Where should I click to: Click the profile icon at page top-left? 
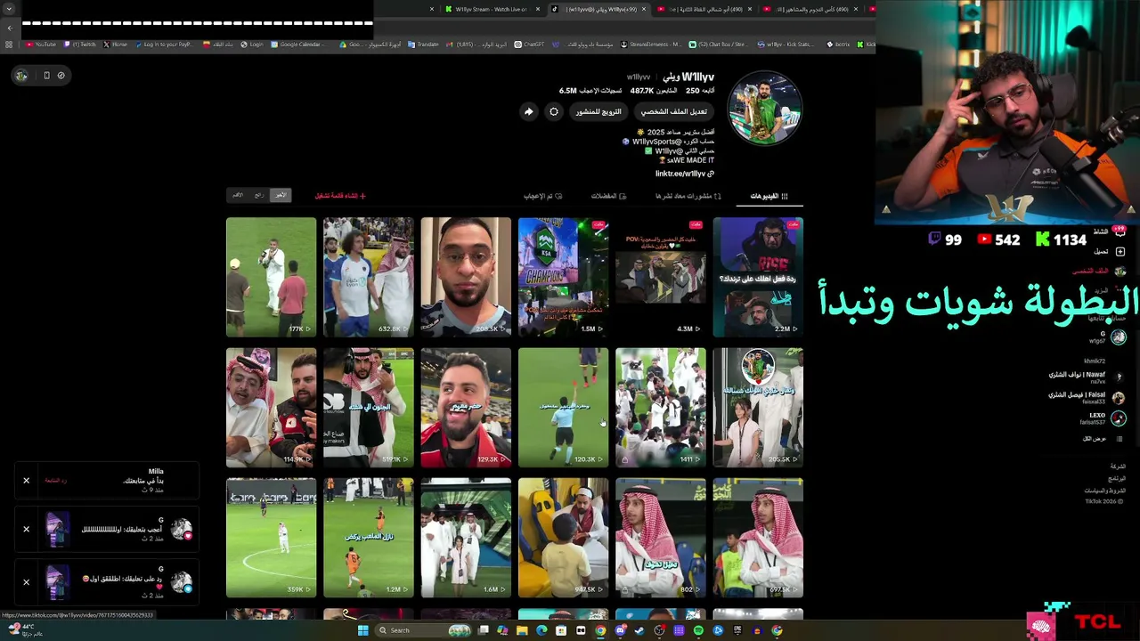pyautogui.click(x=21, y=76)
